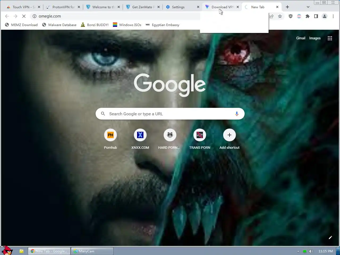Open the striped pink-blue extension icon
340x255 pixels.
click(299, 16)
